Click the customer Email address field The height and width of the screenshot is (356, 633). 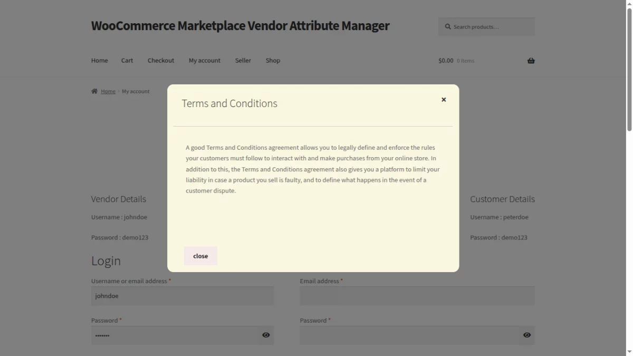417,296
